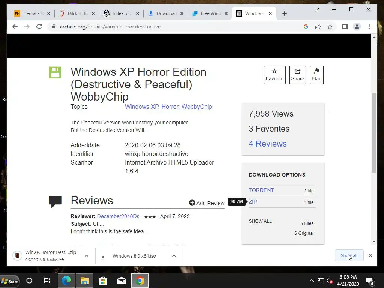The image size is (384, 288).
Task: Favorite this archive item
Action: 274,75
